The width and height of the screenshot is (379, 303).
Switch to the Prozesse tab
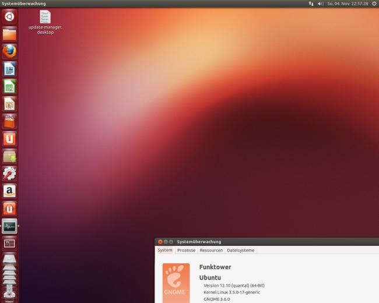pyautogui.click(x=186, y=251)
